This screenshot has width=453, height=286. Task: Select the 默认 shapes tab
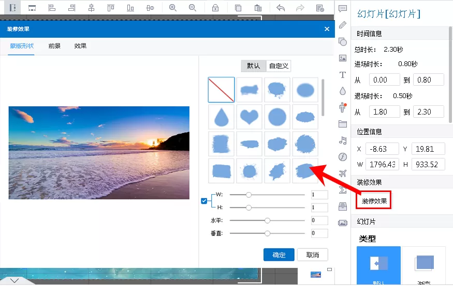pos(253,66)
